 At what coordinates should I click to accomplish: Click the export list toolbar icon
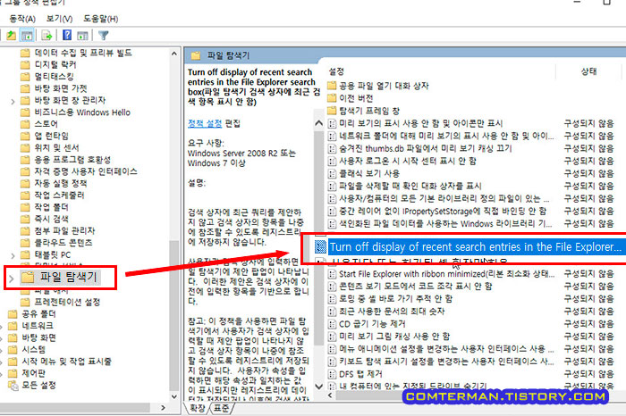click(x=47, y=36)
